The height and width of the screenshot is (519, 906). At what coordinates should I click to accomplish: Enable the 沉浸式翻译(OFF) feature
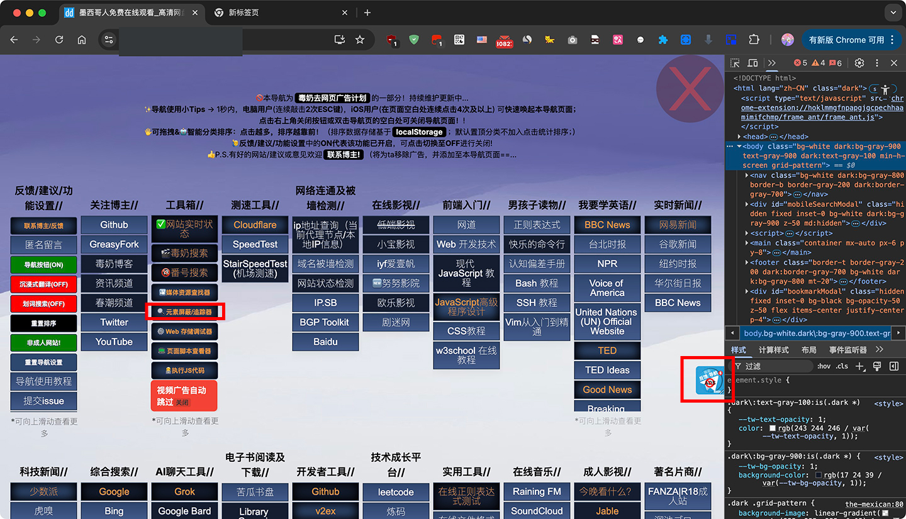click(43, 284)
